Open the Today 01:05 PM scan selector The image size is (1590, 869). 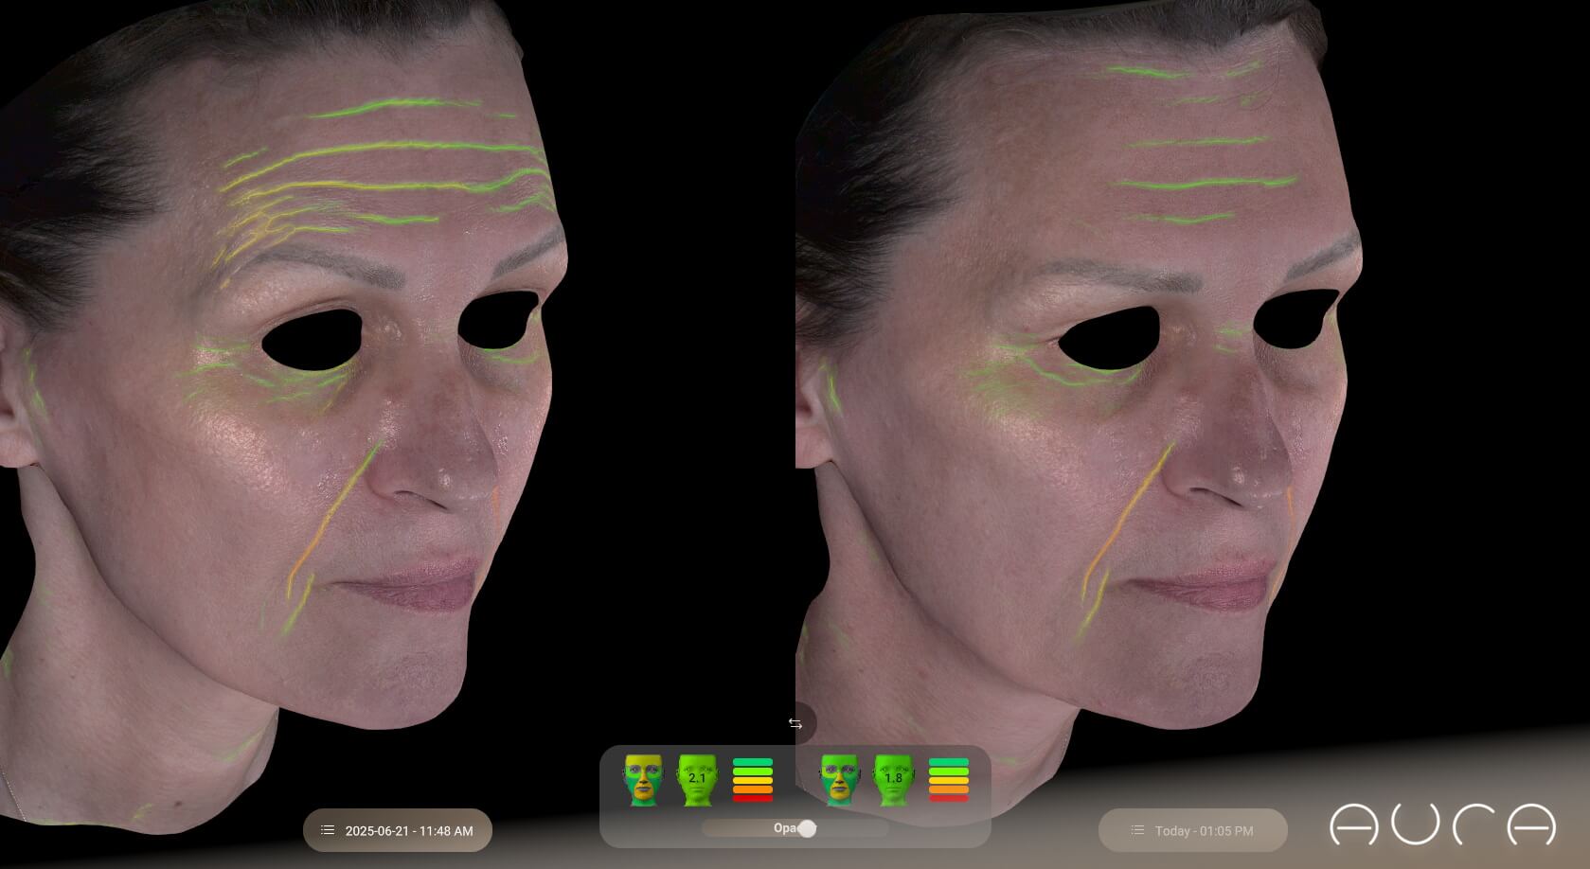click(x=1193, y=830)
